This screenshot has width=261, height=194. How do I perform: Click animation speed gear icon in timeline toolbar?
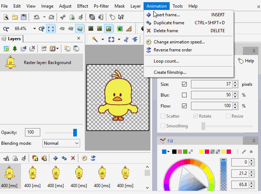click(x=84, y=158)
